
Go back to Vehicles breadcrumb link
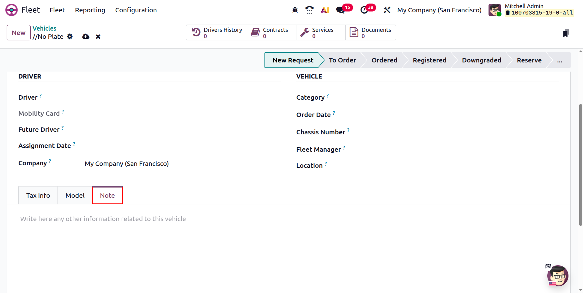[x=45, y=28]
